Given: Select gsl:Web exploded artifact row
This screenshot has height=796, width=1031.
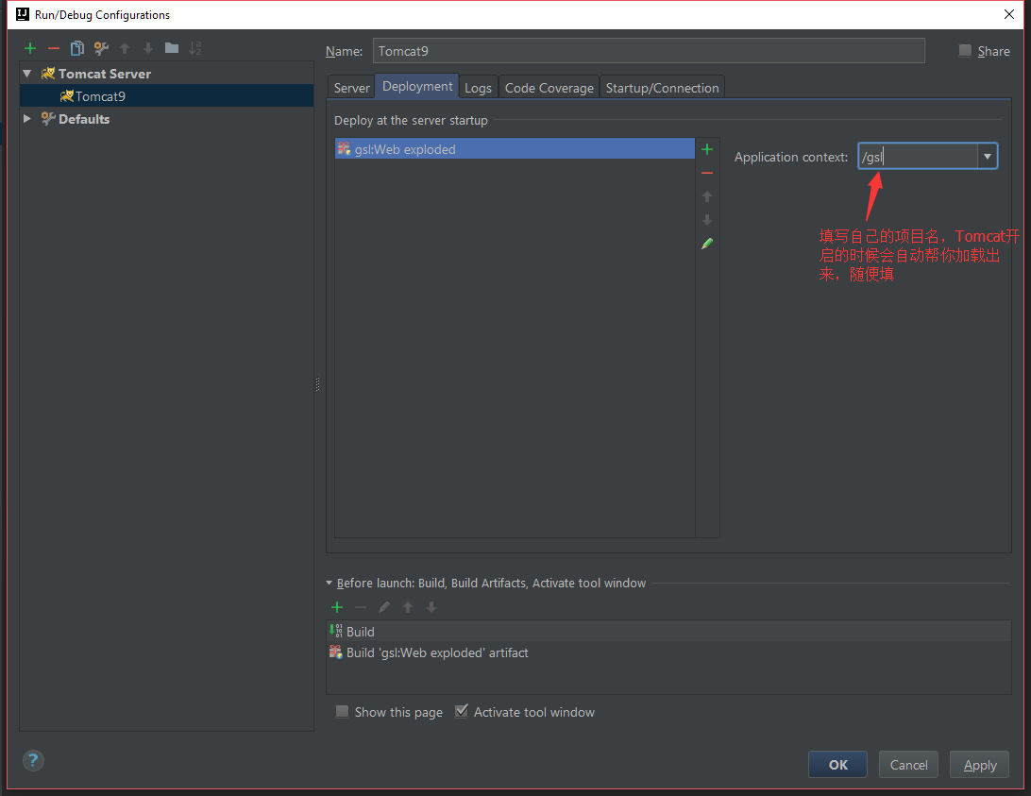Looking at the screenshot, I should point(515,148).
